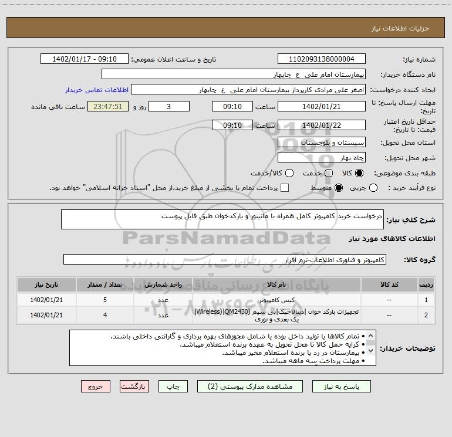Screen dimensions: 452x437
Task: Click the کد کالا column header
Action: point(389,285)
